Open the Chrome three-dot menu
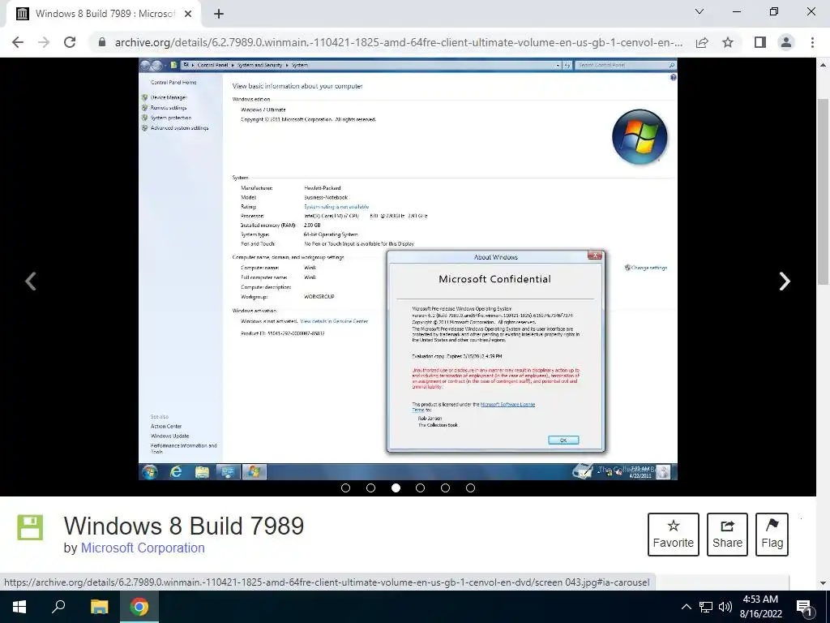The height and width of the screenshot is (623, 830). pos(812,42)
